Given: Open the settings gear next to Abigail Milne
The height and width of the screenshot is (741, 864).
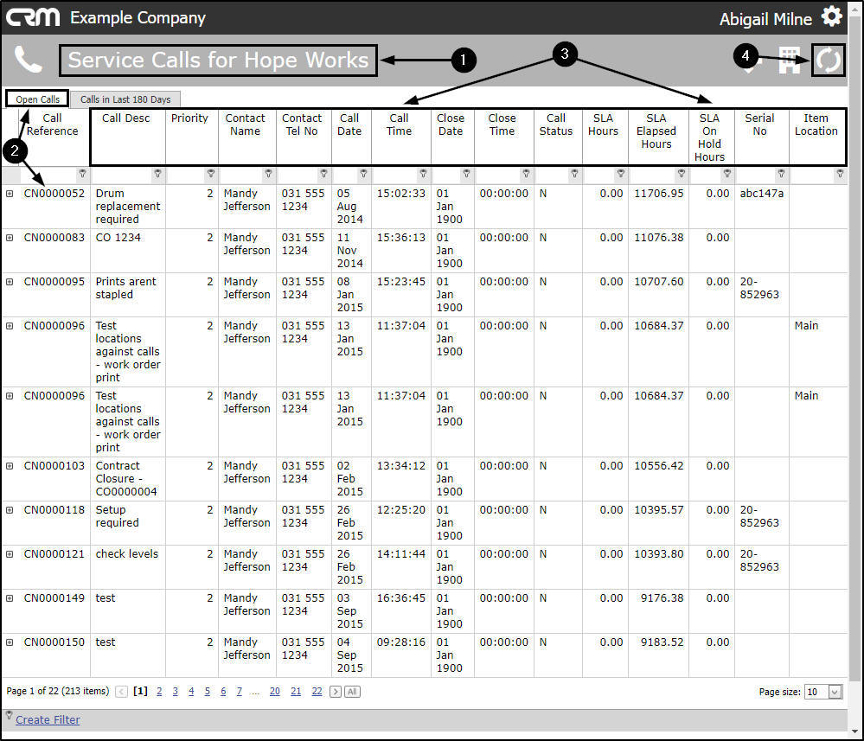Looking at the screenshot, I should tap(831, 16).
